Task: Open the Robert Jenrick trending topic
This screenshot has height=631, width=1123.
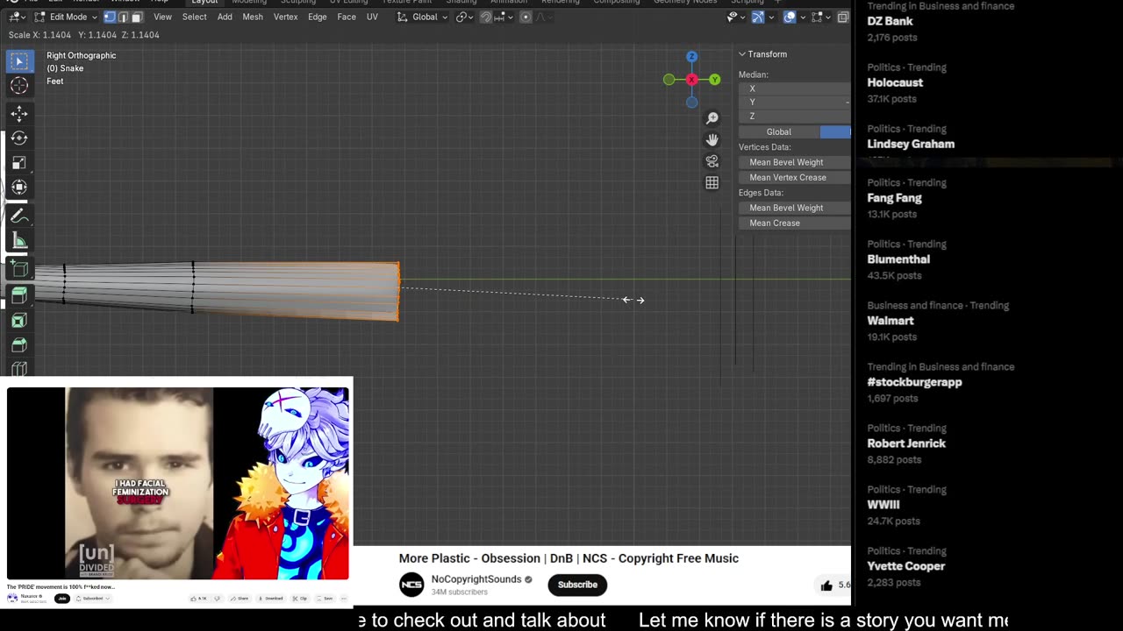Action: point(906,443)
